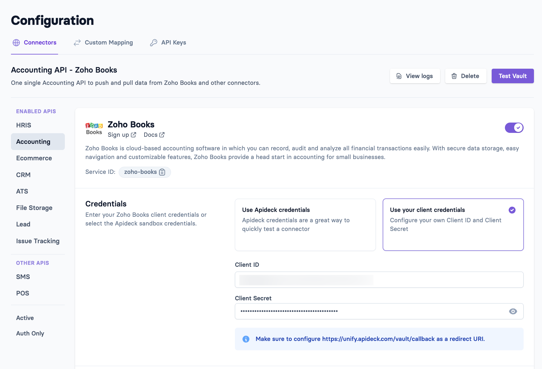Click the Configuration page heading
Viewport: 542px width, 369px height.
click(x=52, y=21)
